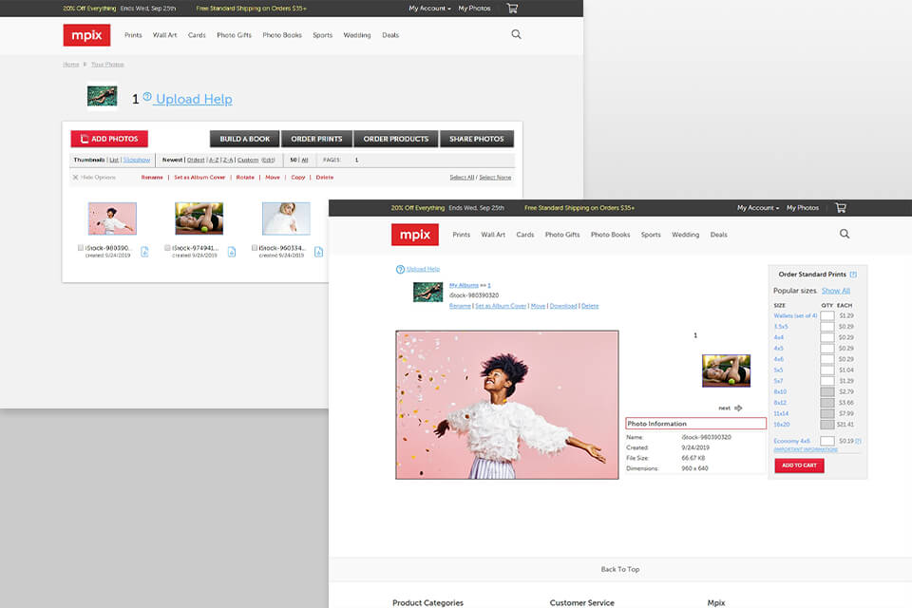This screenshot has height=608, width=912.
Task: Check the box for iStock-980390 photo
Action: click(x=81, y=247)
